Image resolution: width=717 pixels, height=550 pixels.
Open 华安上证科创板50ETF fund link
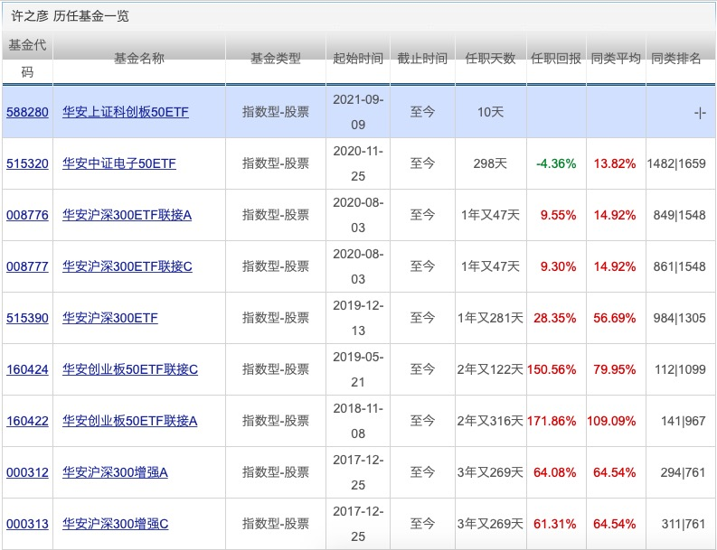[x=126, y=112]
